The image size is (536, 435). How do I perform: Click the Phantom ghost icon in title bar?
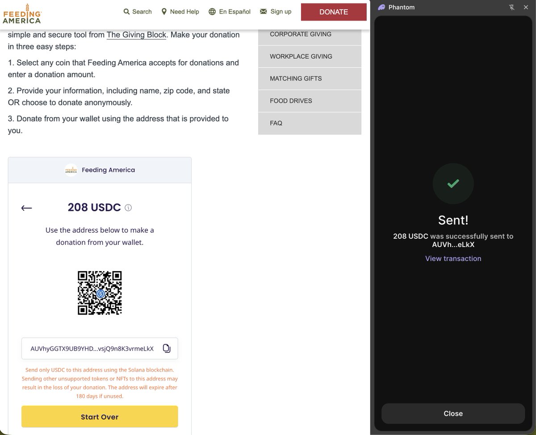[381, 7]
